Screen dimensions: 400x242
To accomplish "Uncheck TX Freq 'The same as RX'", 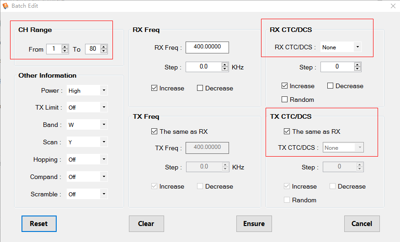I will 154,132.
